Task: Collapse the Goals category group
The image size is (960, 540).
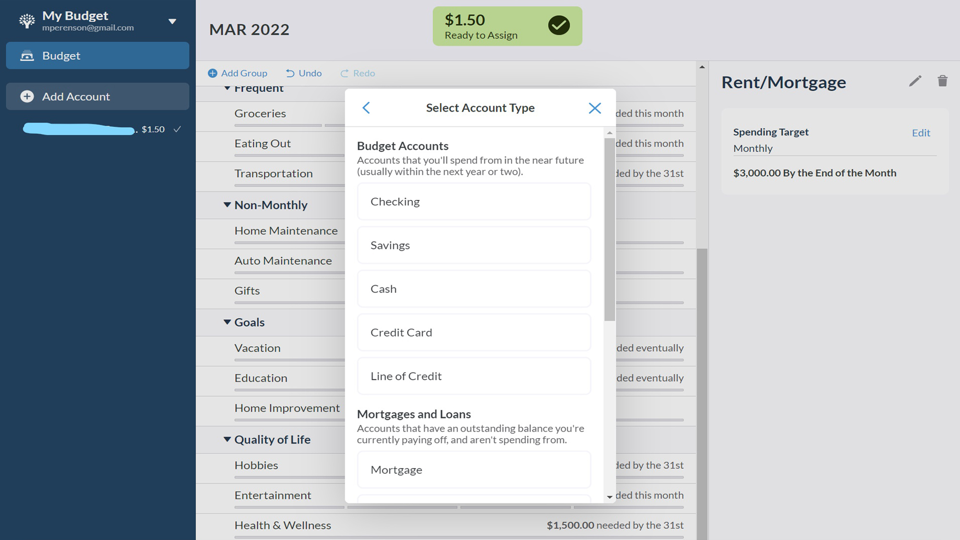Action: 227,322
